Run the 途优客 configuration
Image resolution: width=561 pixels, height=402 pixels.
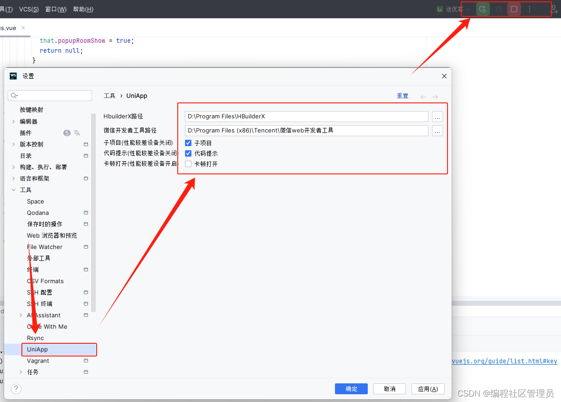pos(483,9)
